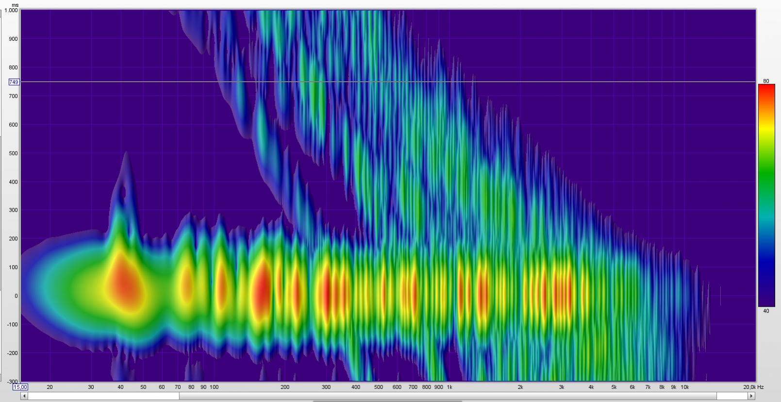
Task: Click the horizontal scrollbar right arrow
Action: (751, 396)
